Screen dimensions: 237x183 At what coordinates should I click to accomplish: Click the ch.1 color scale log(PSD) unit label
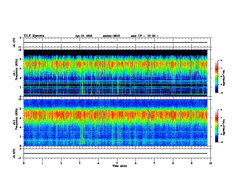(x=224, y=78)
